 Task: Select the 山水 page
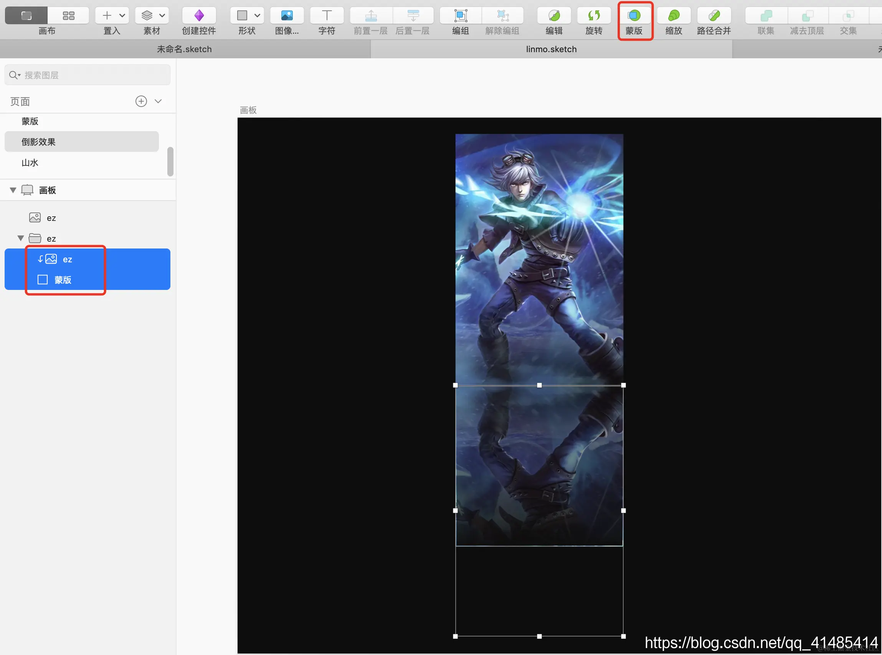30,163
